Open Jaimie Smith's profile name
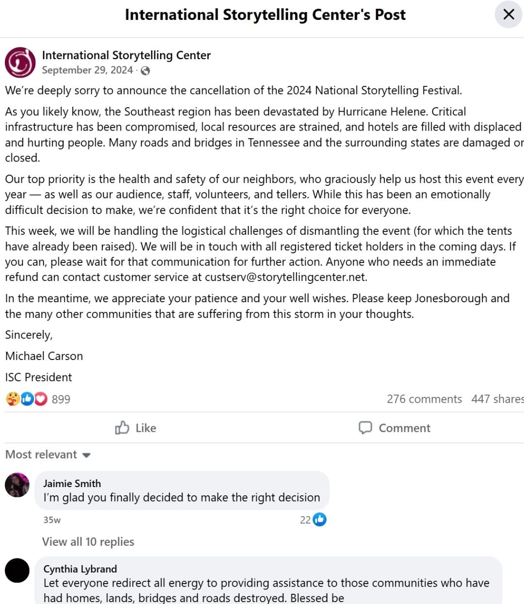 point(72,483)
